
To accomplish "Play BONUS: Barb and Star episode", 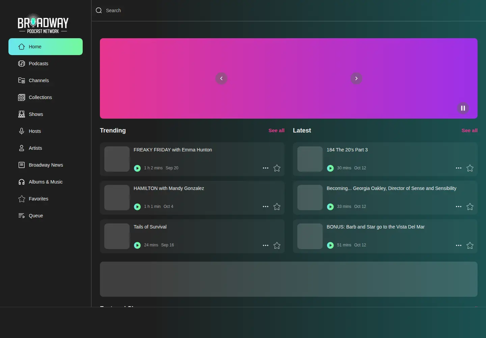I will tap(330, 245).
